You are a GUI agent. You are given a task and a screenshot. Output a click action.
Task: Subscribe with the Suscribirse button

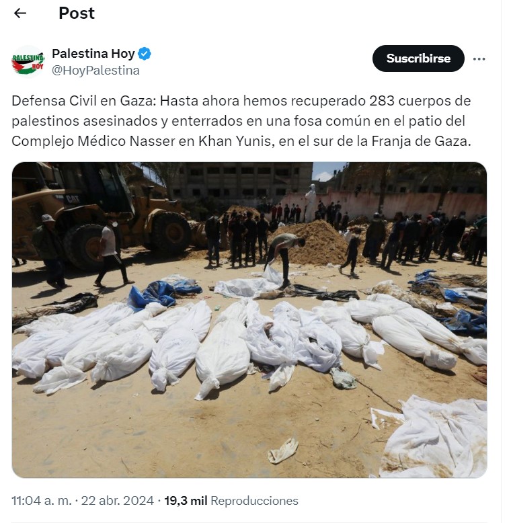tap(418, 58)
